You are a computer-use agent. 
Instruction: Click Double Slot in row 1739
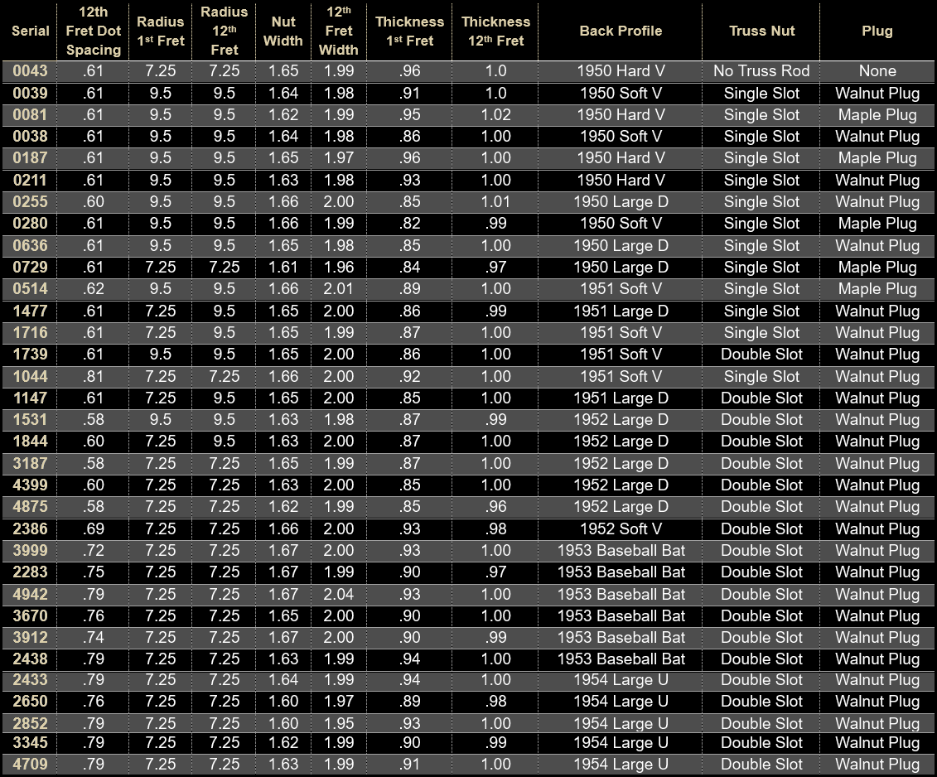tap(762, 354)
